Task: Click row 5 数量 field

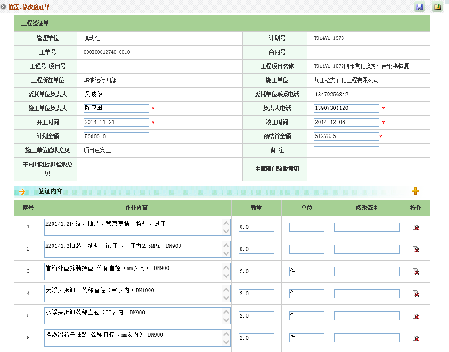Action: coord(256,316)
